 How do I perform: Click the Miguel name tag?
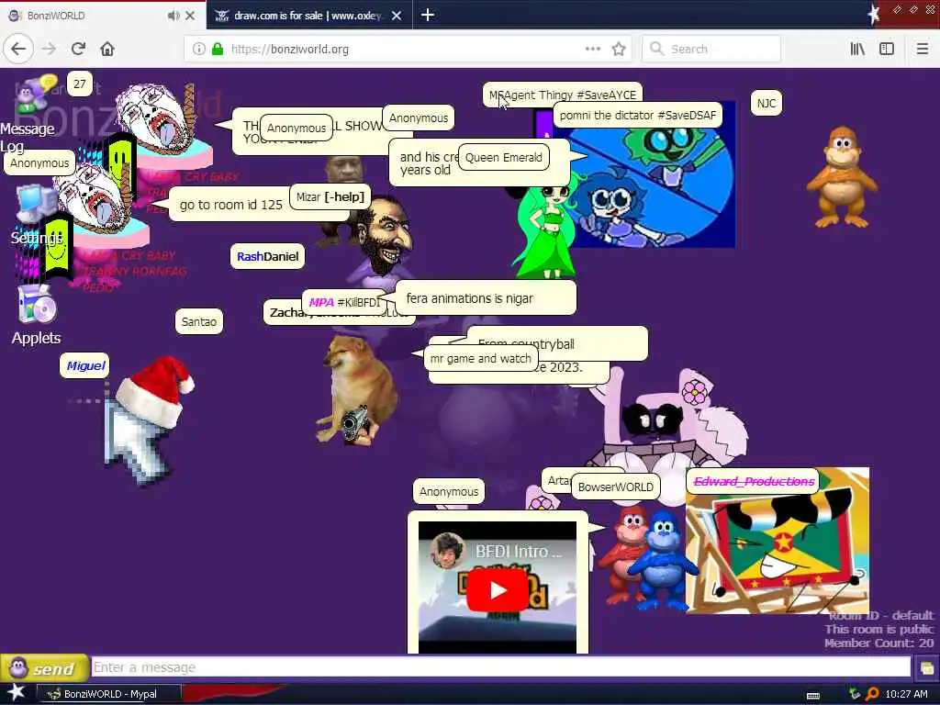[84, 365]
